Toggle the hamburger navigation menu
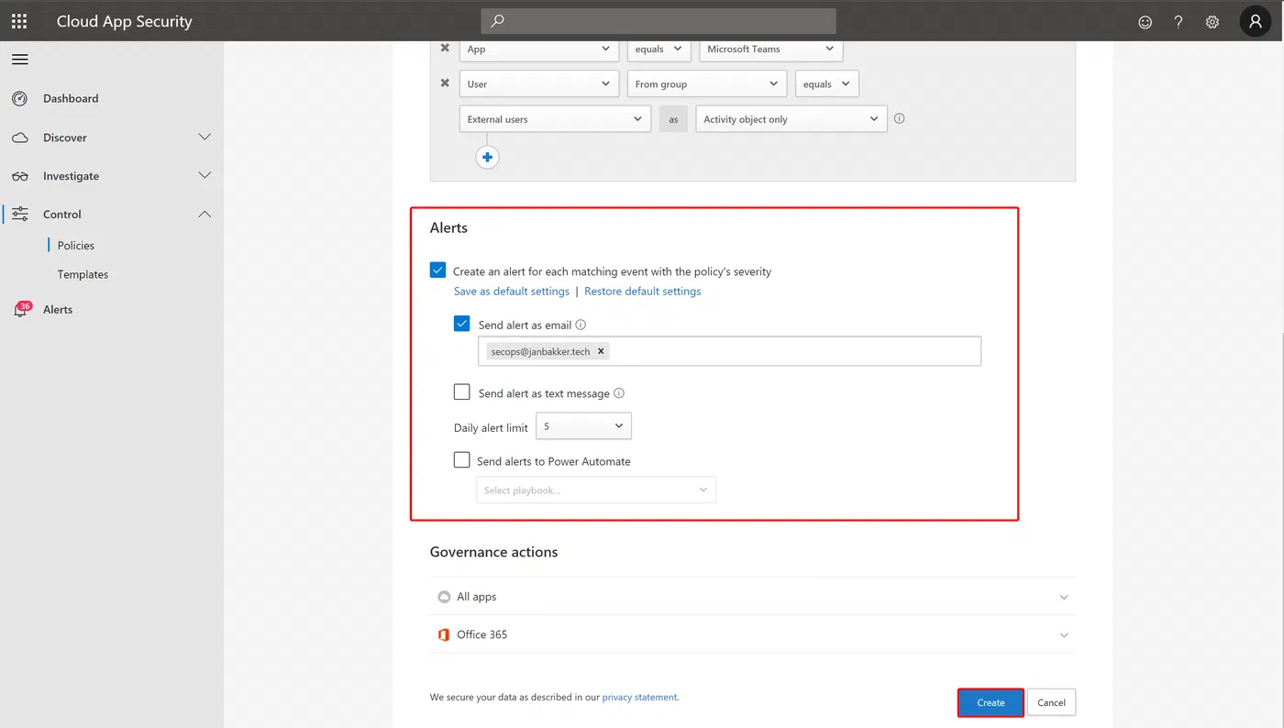Viewport: 1284px width, 728px height. pyautogui.click(x=20, y=60)
